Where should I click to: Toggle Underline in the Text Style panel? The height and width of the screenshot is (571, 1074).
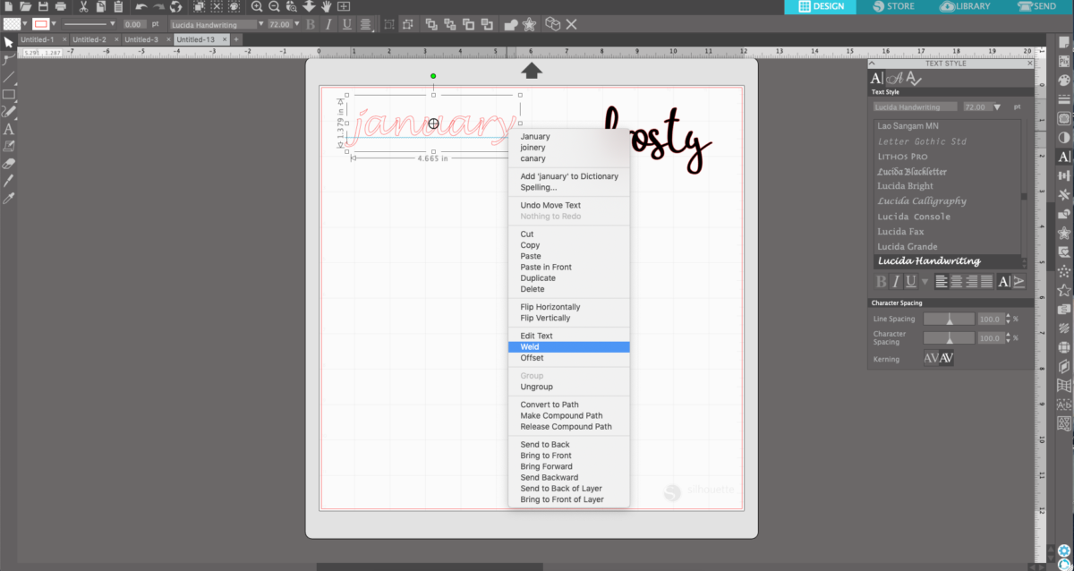(x=910, y=281)
